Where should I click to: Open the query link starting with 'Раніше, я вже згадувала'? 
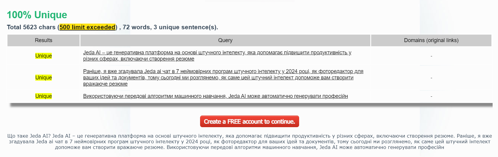tap(223, 71)
